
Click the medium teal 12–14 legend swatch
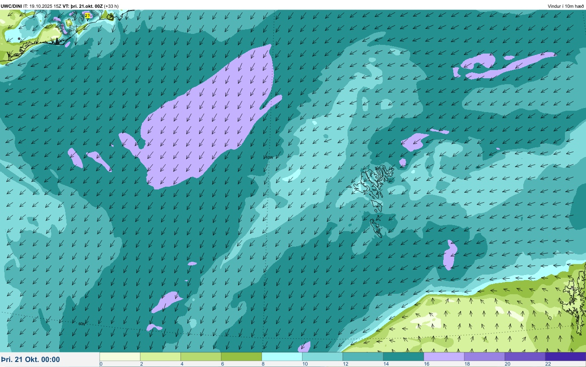coord(363,356)
